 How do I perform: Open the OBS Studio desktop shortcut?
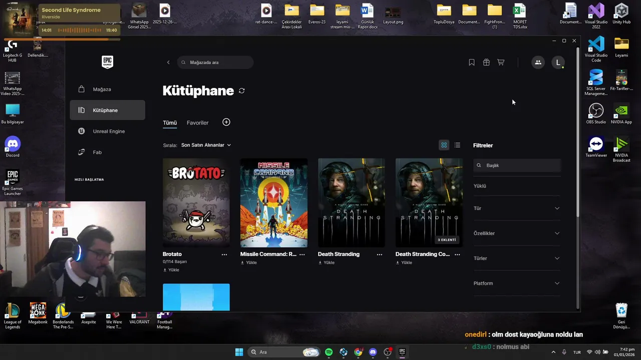(596, 113)
